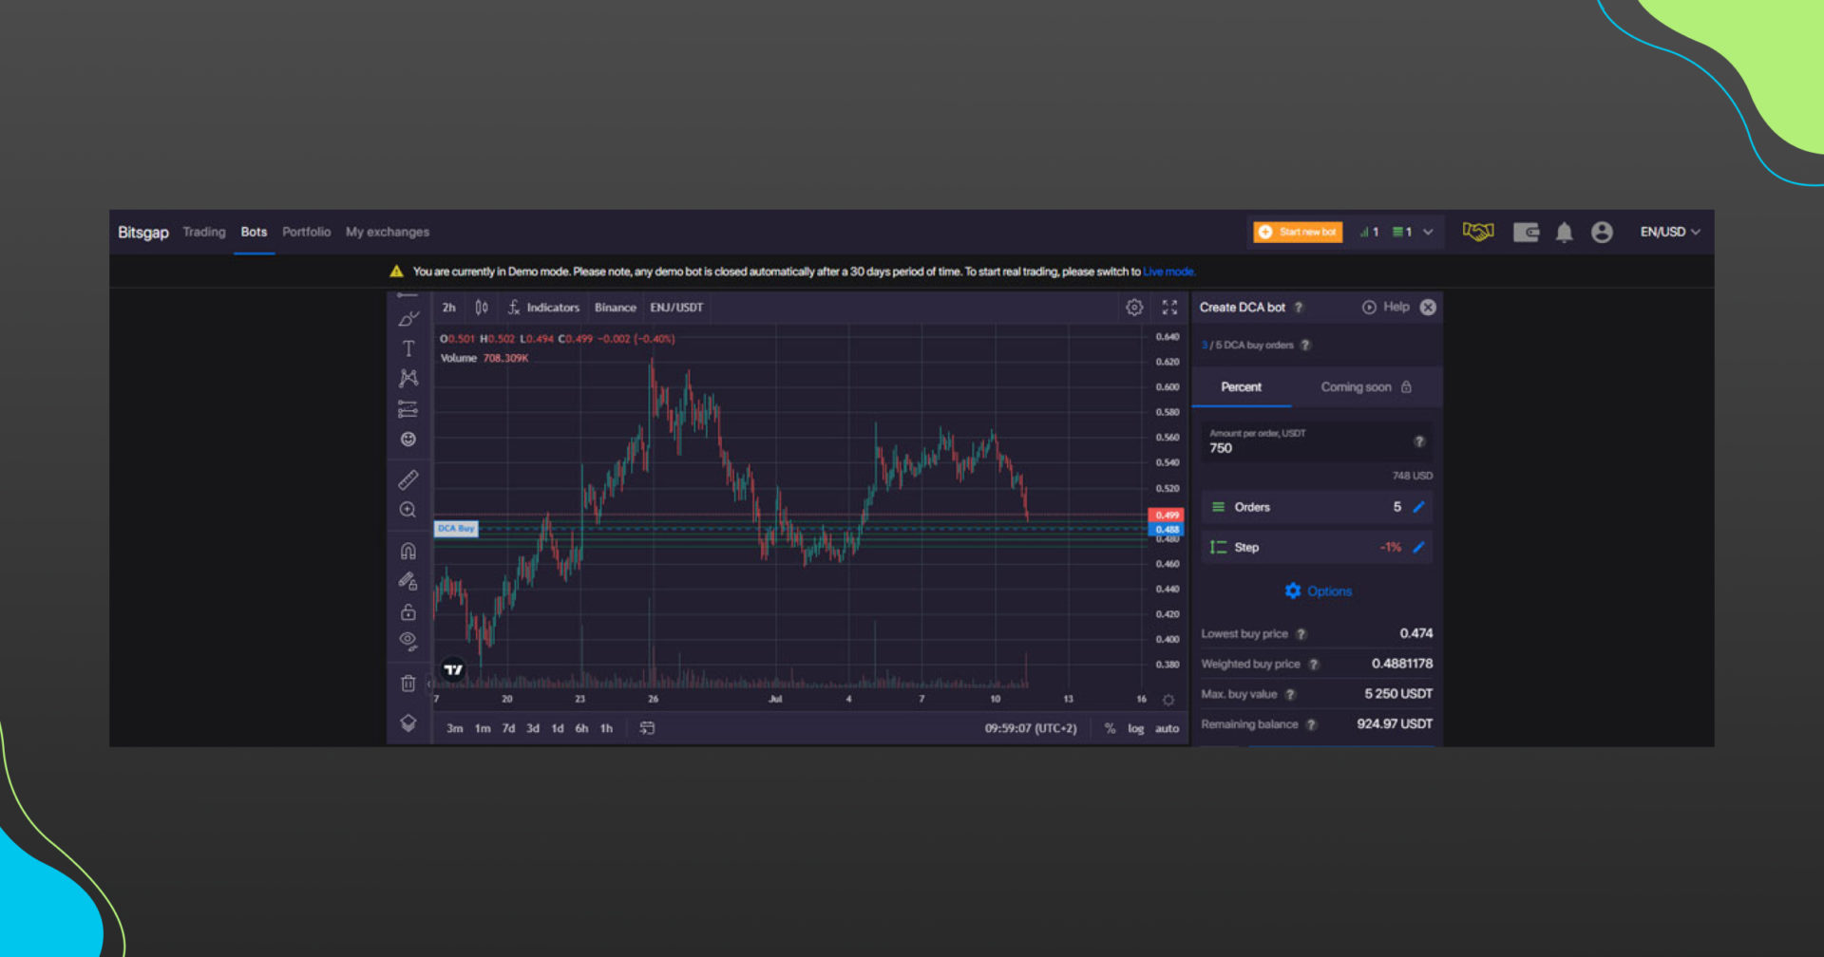Toggle Magnet mode on the chart
The width and height of the screenshot is (1824, 957).
pyautogui.click(x=408, y=551)
